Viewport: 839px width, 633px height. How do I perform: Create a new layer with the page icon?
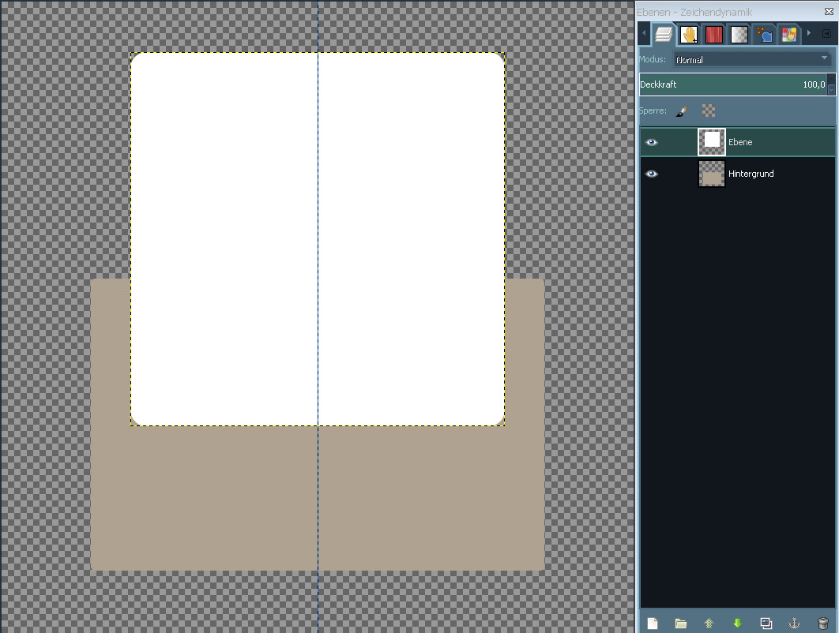[653, 624]
